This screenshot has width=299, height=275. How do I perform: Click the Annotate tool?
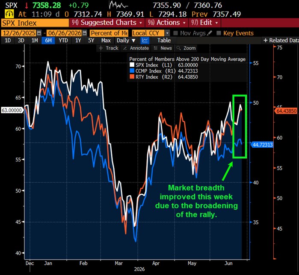(x=136, y=48)
